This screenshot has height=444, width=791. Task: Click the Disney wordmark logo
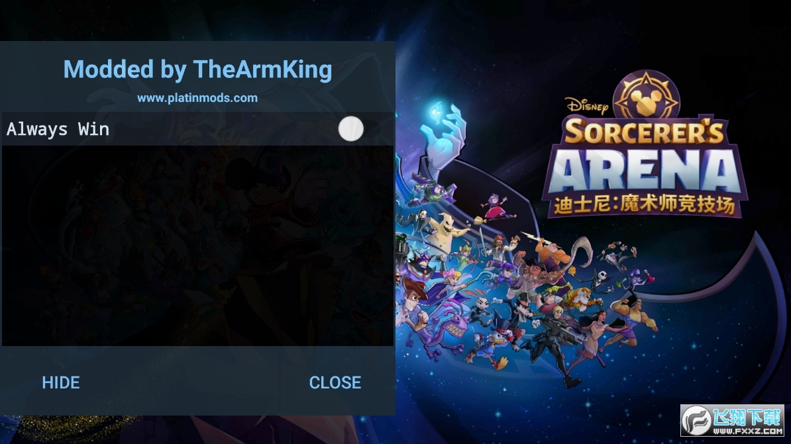coord(587,105)
